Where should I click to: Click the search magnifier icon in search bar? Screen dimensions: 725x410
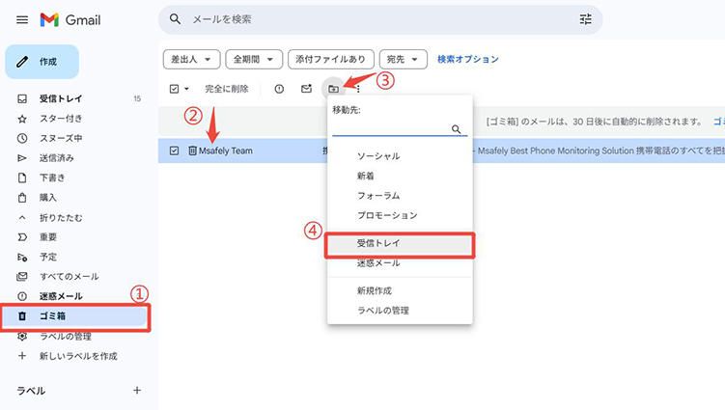pos(175,19)
